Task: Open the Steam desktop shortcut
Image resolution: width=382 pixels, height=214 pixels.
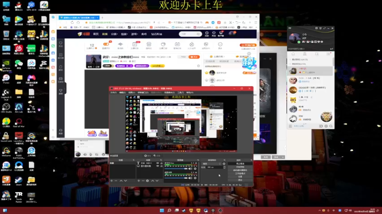Action: (x=19, y=181)
